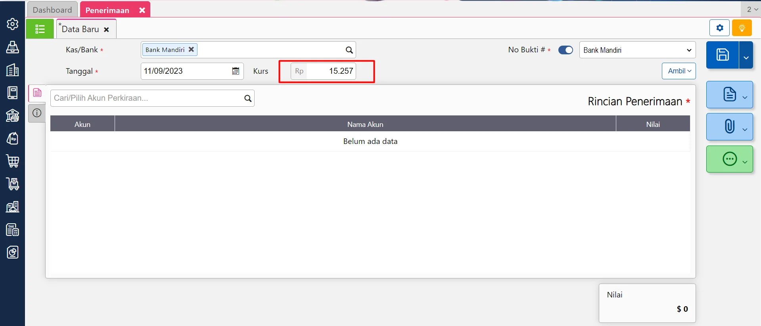The width and height of the screenshot is (761, 326).
Task: Open the settings gear in the sidebar
Action: [12, 24]
